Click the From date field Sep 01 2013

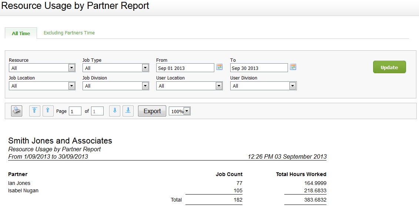(x=185, y=68)
